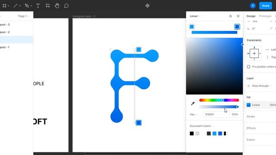Click the blend mode droplet icon

click(x=230, y=16)
